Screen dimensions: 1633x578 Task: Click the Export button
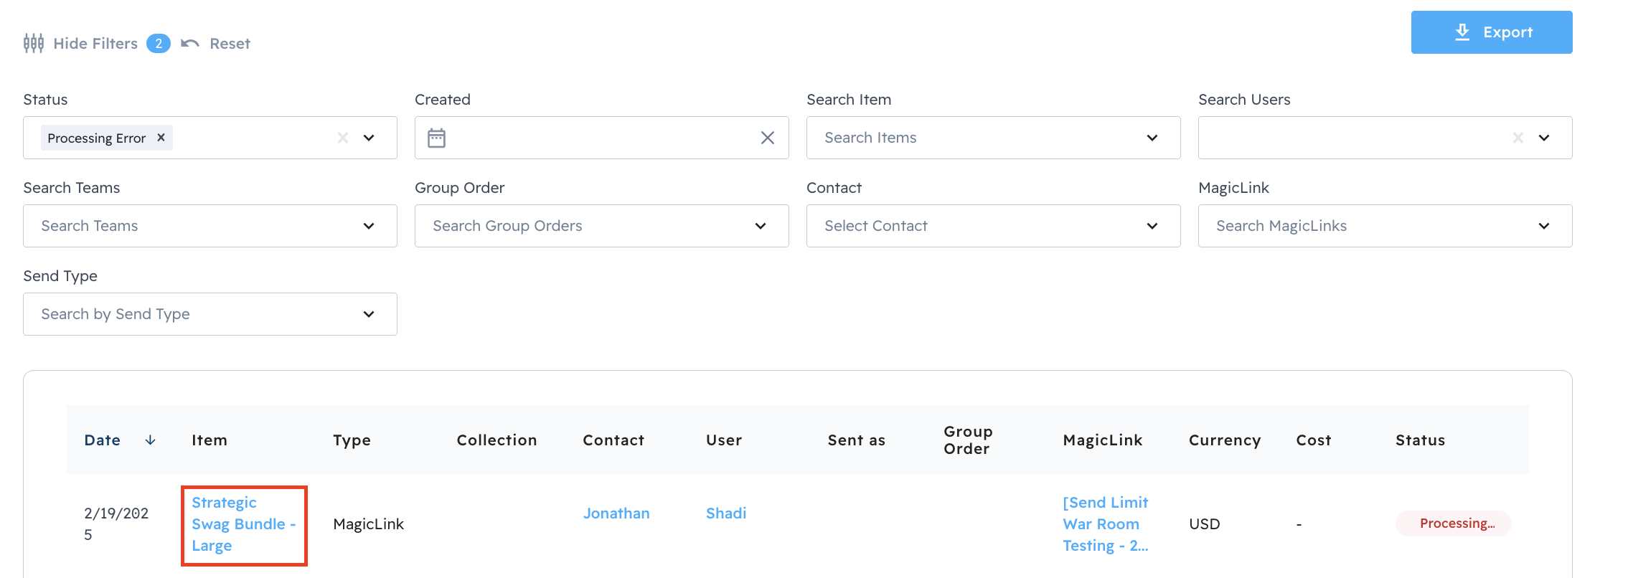pyautogui.click(x=1491, y=32)
